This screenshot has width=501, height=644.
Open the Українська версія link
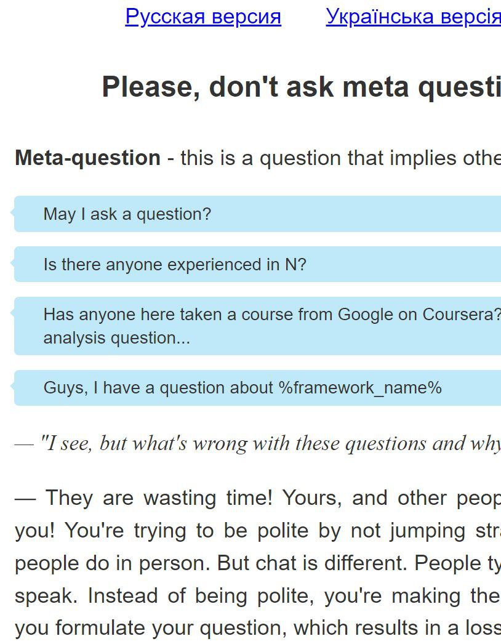pos(412,17)
